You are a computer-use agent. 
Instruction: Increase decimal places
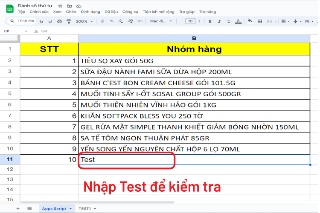tap(130, 21)
